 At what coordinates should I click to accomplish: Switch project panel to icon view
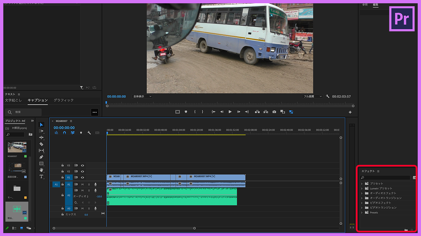(22, 228)
